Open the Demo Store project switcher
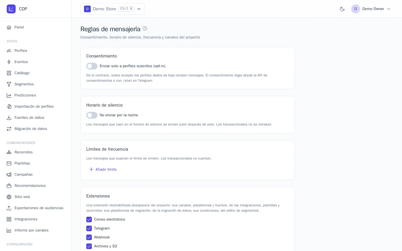 tap(113, 9)
